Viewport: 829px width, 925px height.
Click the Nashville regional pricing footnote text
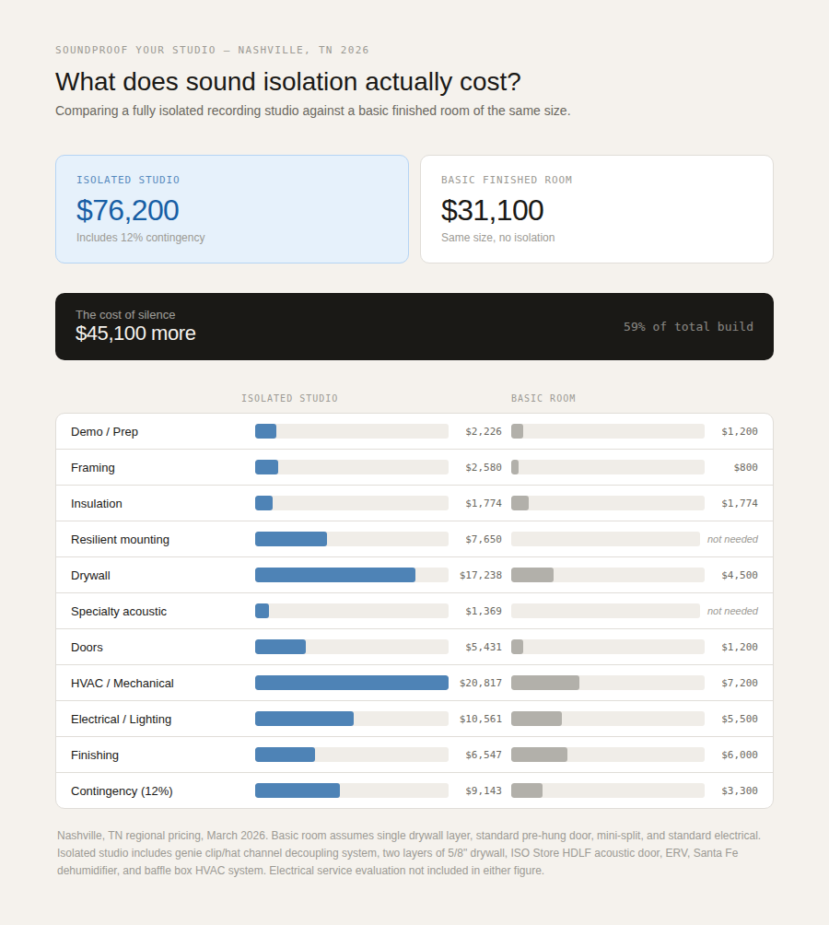click(409, 852)
